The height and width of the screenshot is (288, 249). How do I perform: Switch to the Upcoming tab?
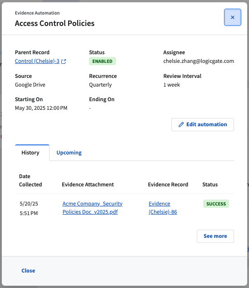pyautogui.click(x=69, y=153)
